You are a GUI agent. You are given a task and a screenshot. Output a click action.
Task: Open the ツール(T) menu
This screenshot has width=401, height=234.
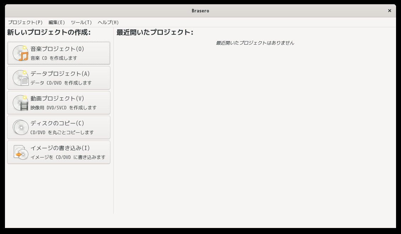coord(81,22)
